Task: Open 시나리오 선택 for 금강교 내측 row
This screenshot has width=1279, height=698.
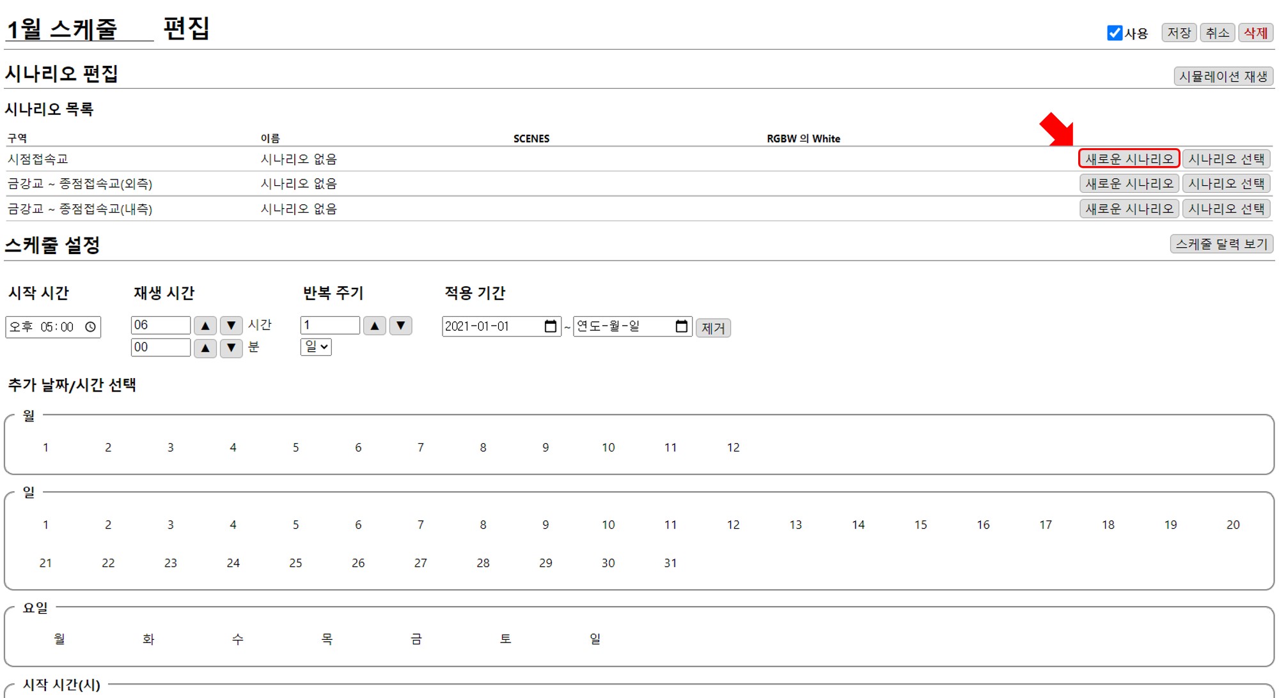Action: [1226, 209]
